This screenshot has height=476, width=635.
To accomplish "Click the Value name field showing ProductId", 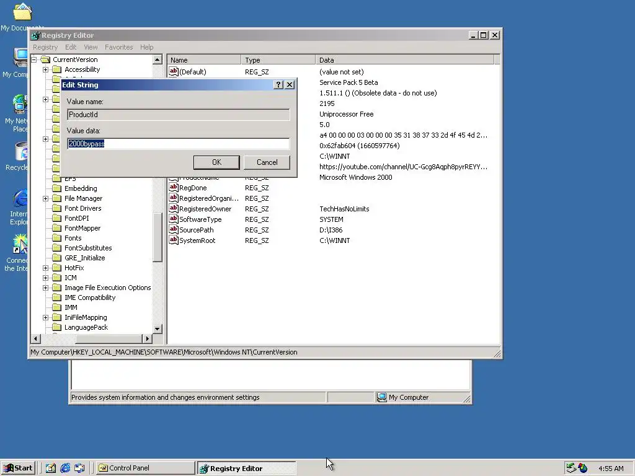I will 179,115.
